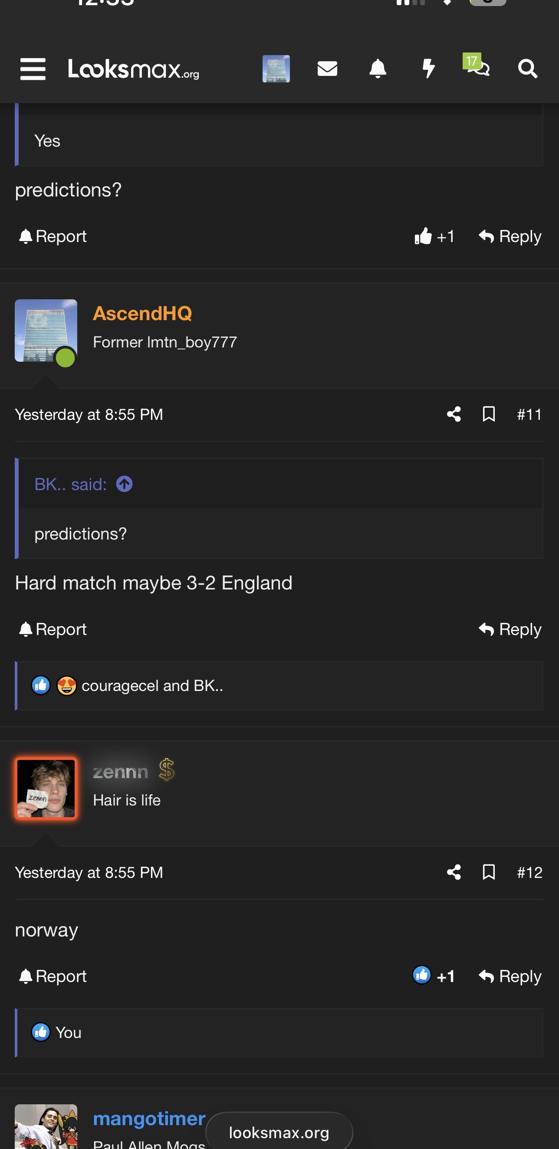This screenshot has height=1149, width=559.
Task: Open the alerts bell in header
Action: click(378, 69)
